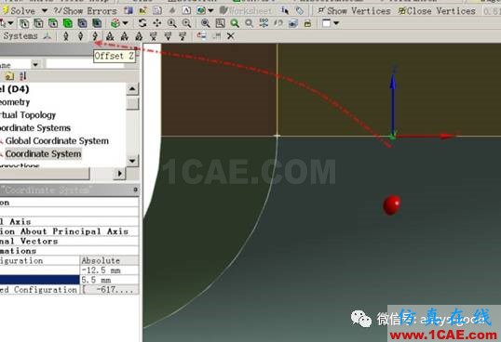The image size is (501, 342).
Task: Open the extend selection dropdown arrow
Action: [125, 23]
